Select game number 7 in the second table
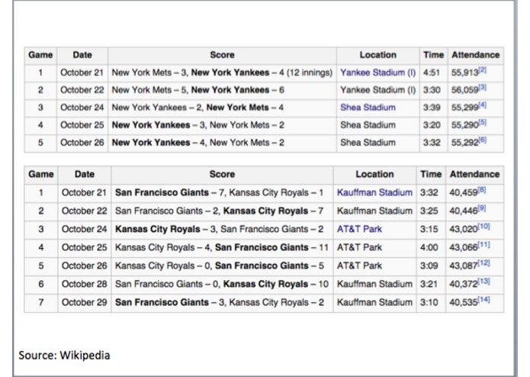530x377 pixels. pos(41,302)
